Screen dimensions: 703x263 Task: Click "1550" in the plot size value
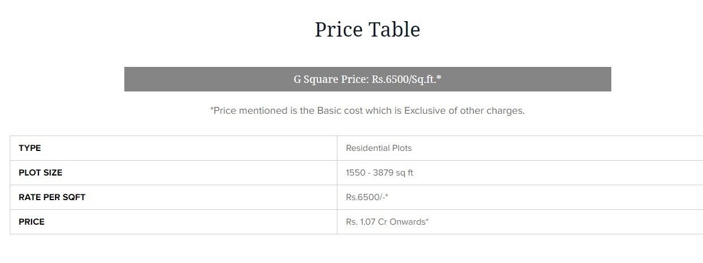[355, 173]
